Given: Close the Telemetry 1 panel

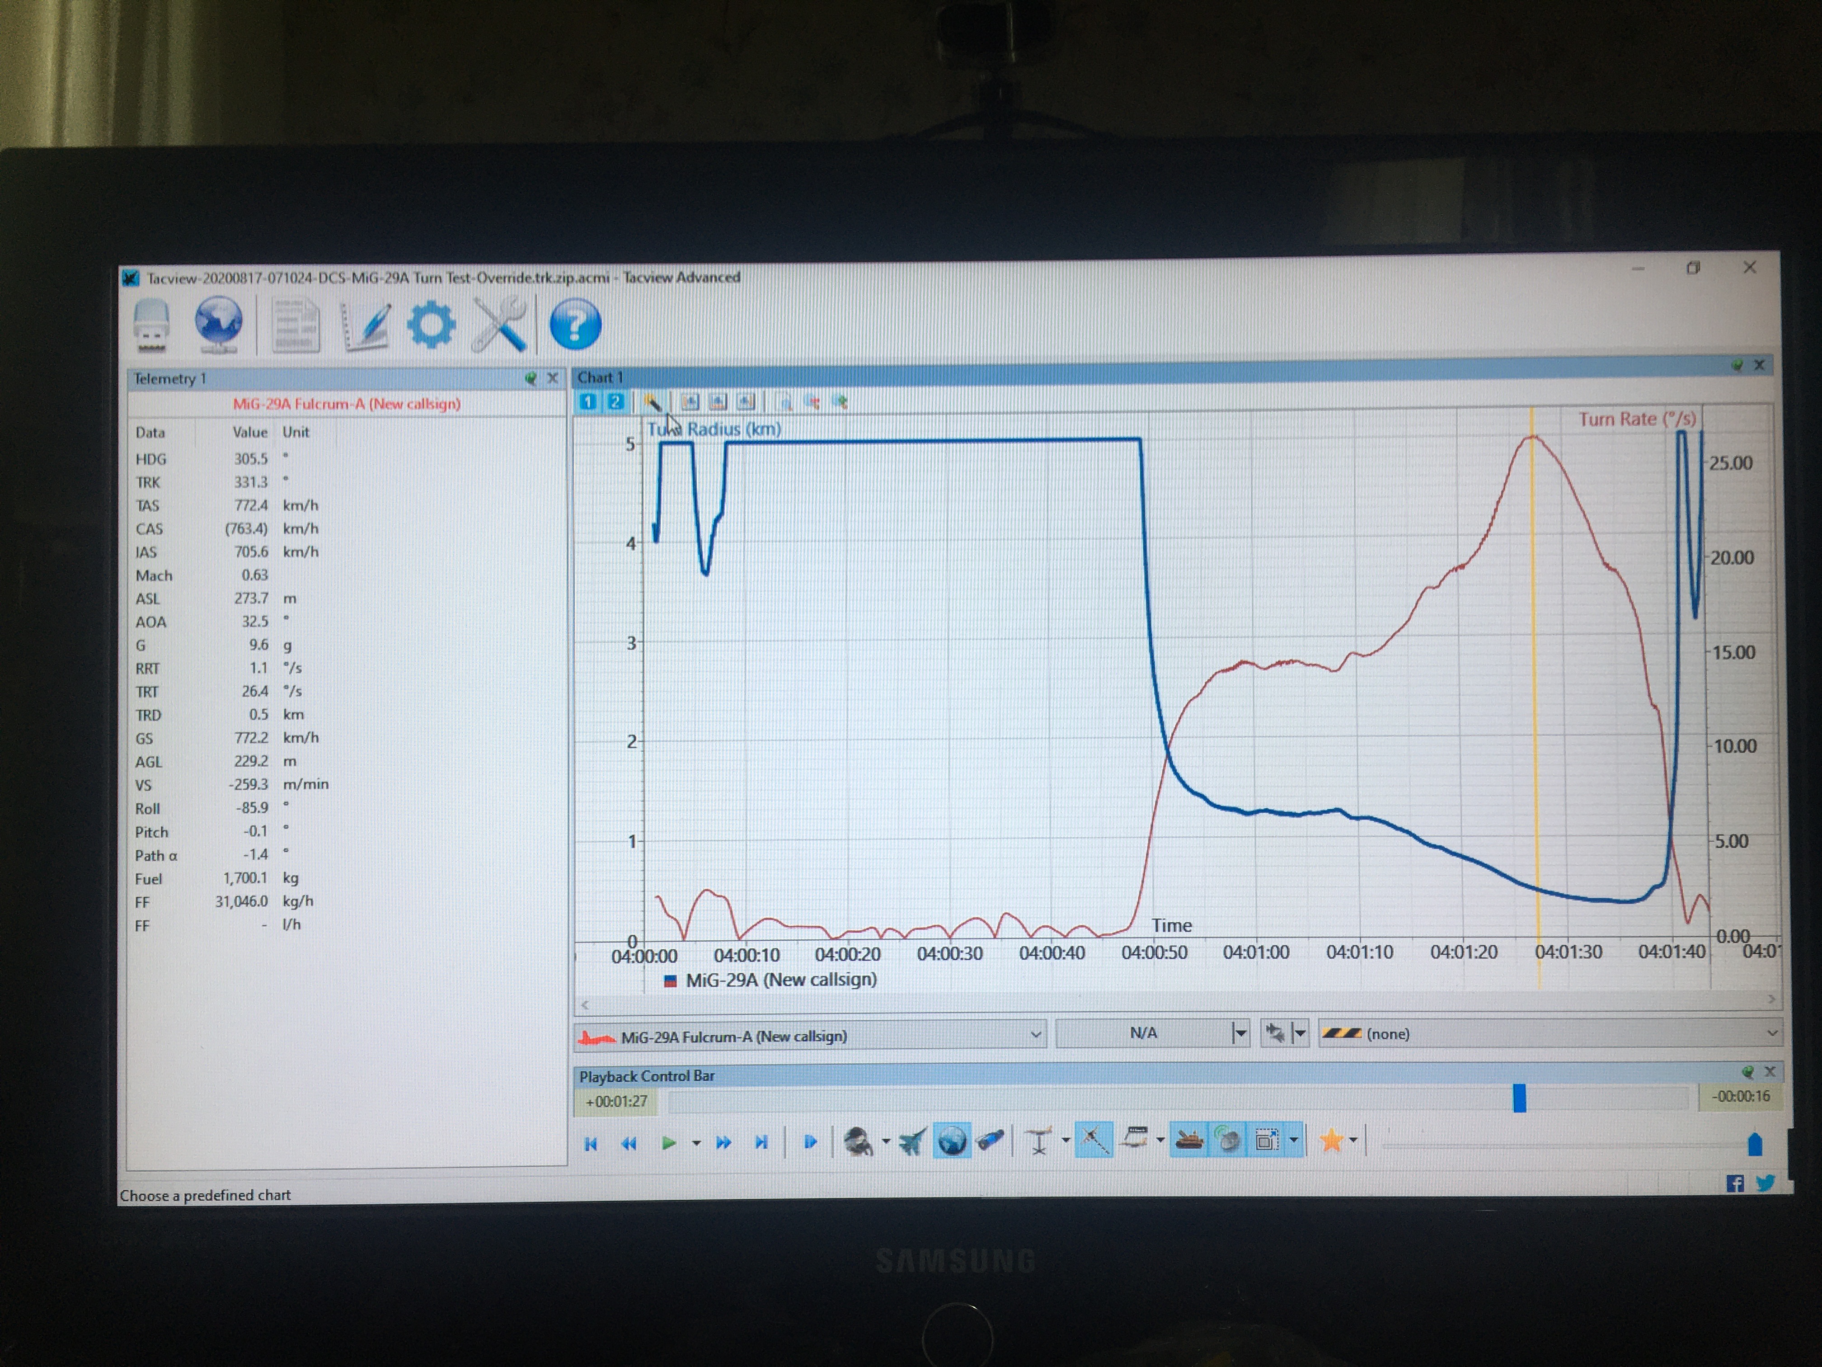Looking at the screenshot, I should [553, 378].
